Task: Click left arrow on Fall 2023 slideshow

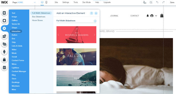Action: coord(59,57)
